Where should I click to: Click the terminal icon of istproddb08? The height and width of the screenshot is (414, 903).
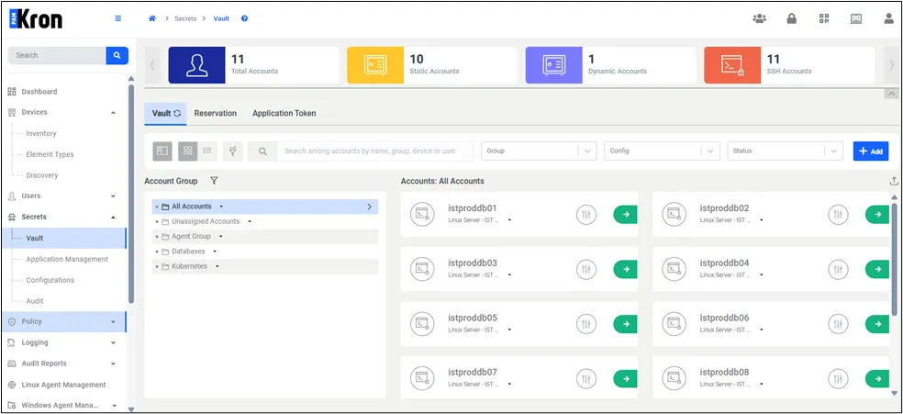[x=674, y=378]
